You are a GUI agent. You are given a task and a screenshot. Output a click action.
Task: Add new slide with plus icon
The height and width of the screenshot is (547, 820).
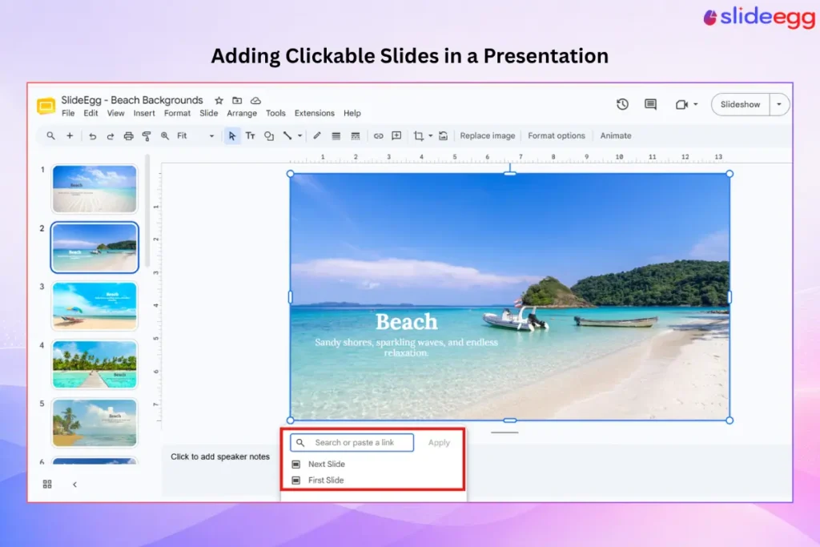click(70, 136)
